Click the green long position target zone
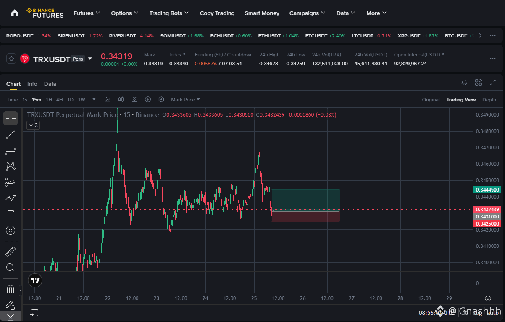The height and width of the screenshot is (322, 505). 305,200
